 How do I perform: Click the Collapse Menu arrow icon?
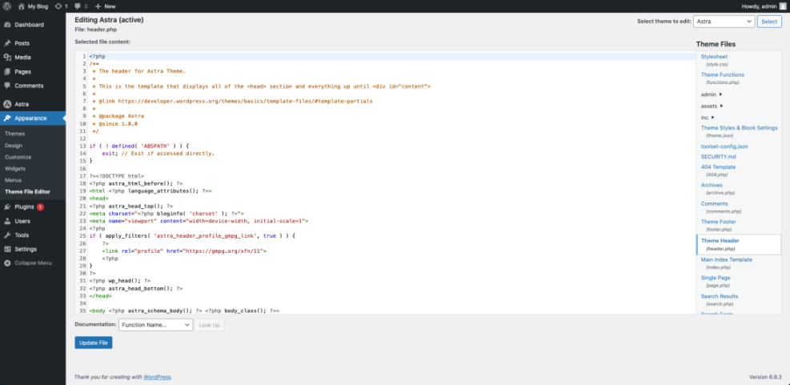(7, 263)
